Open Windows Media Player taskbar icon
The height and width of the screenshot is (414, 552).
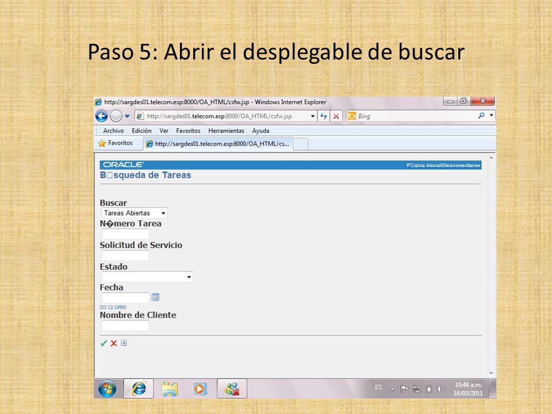(200, 389)
